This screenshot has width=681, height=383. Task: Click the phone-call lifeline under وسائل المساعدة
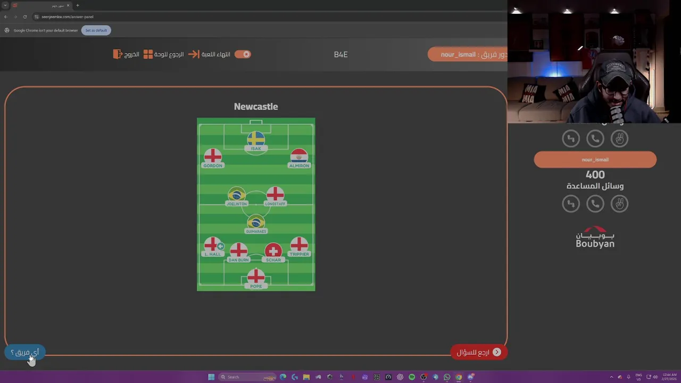tap(595, 204)
